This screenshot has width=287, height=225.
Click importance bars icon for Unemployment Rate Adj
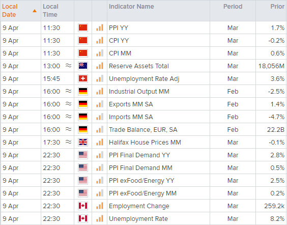[100, 78]
